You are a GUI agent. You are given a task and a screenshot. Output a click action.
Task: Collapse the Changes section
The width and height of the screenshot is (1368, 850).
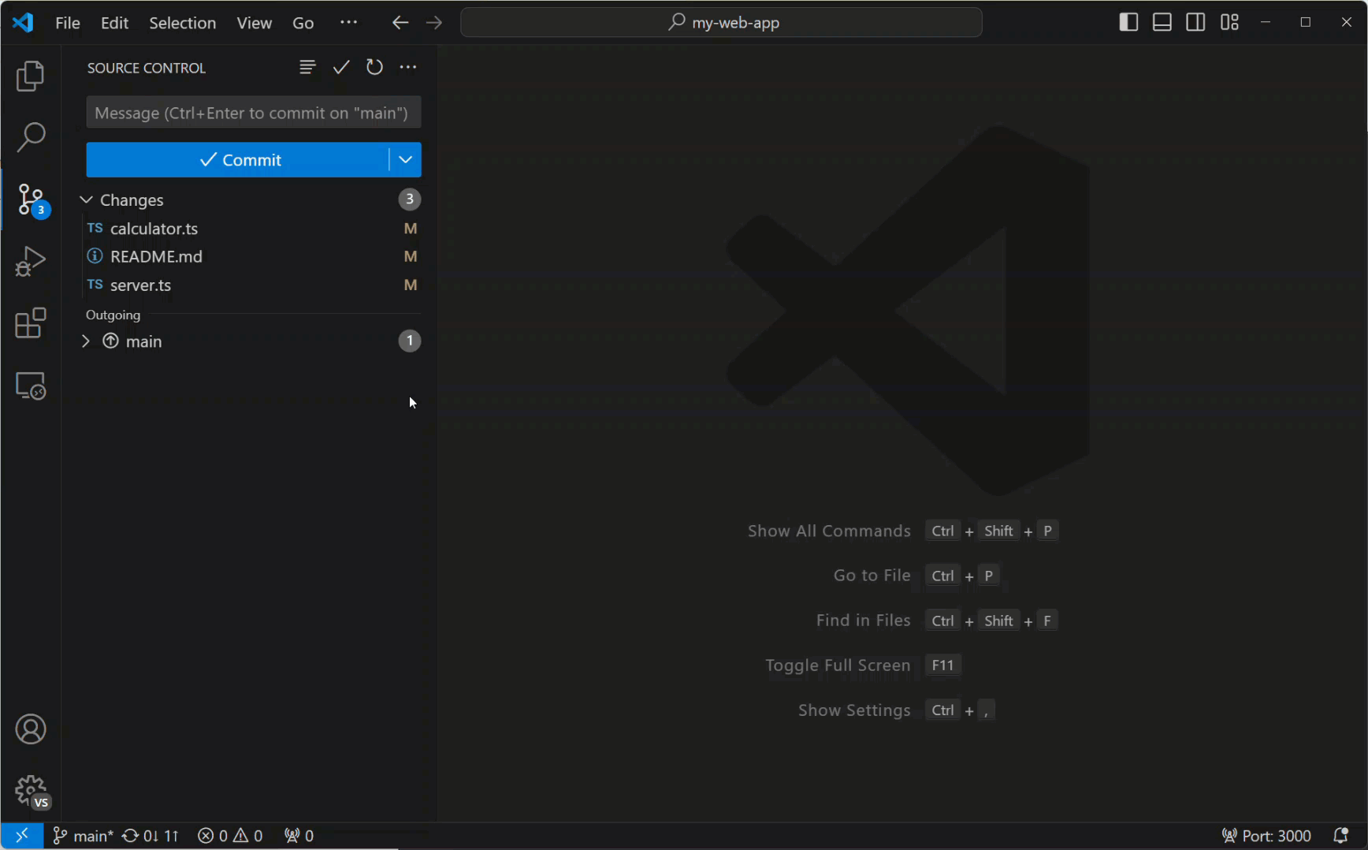87,199
